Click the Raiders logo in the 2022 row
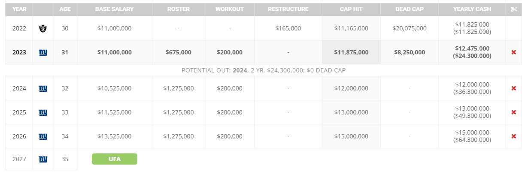Image resolution: width=528 pixels, height=174 pixels. tap(43, 28)
